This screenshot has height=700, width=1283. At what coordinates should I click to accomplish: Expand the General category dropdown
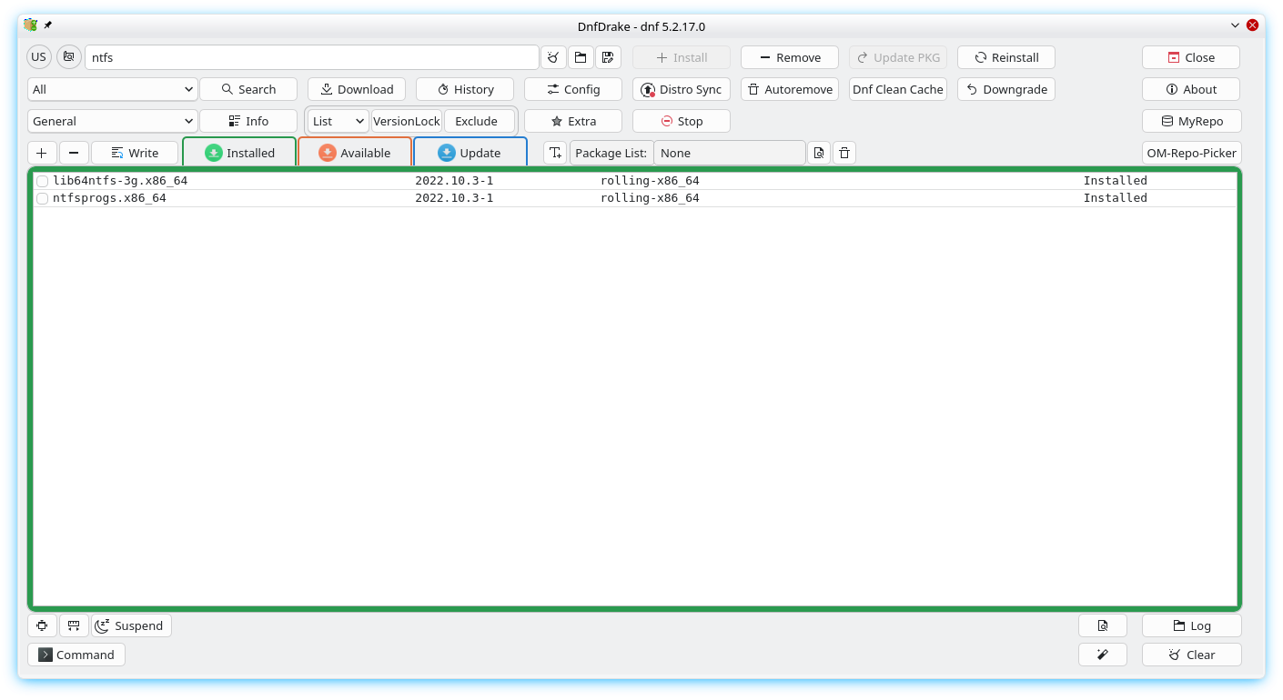pyautogui.click(x=113, y=121)
